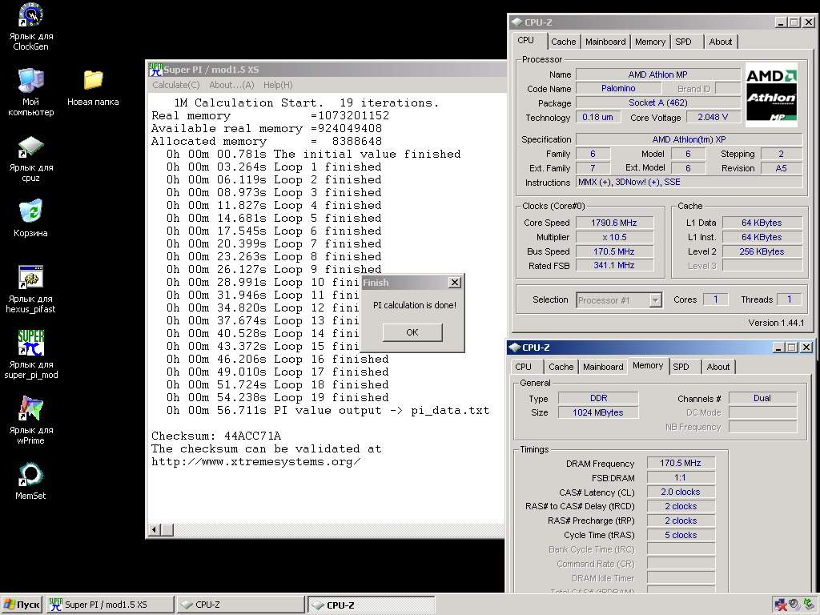This screenshot has height=615, width=820.
Task: Select CPU tab in upper CPU-Z window
Action: tap(526, 40)
